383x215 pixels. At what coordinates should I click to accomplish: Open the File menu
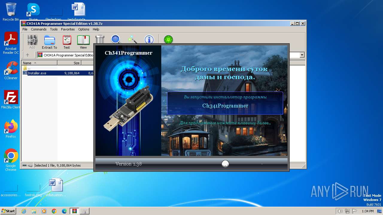click(x=25, y=29)
